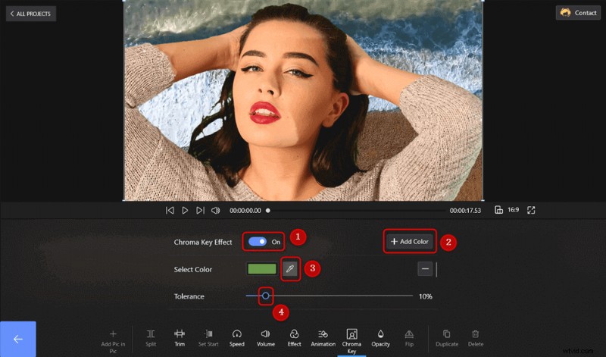Viewport: 606px width, 357px height.
Task: Open the Trim tool
Action: (x=180, y=338)
